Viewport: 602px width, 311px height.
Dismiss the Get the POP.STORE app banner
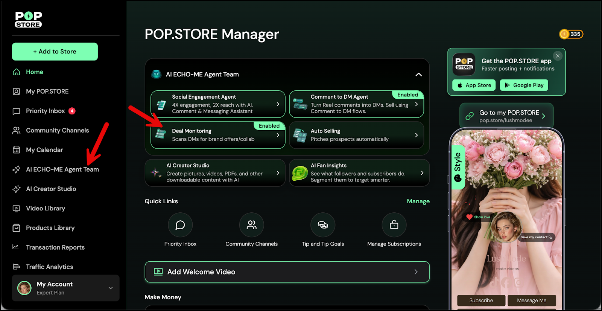558,56
